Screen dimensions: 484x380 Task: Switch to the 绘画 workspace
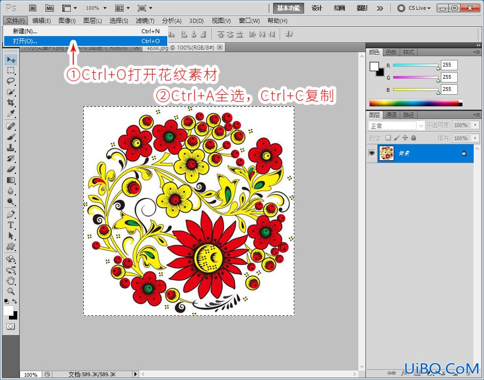coord(340,8)
